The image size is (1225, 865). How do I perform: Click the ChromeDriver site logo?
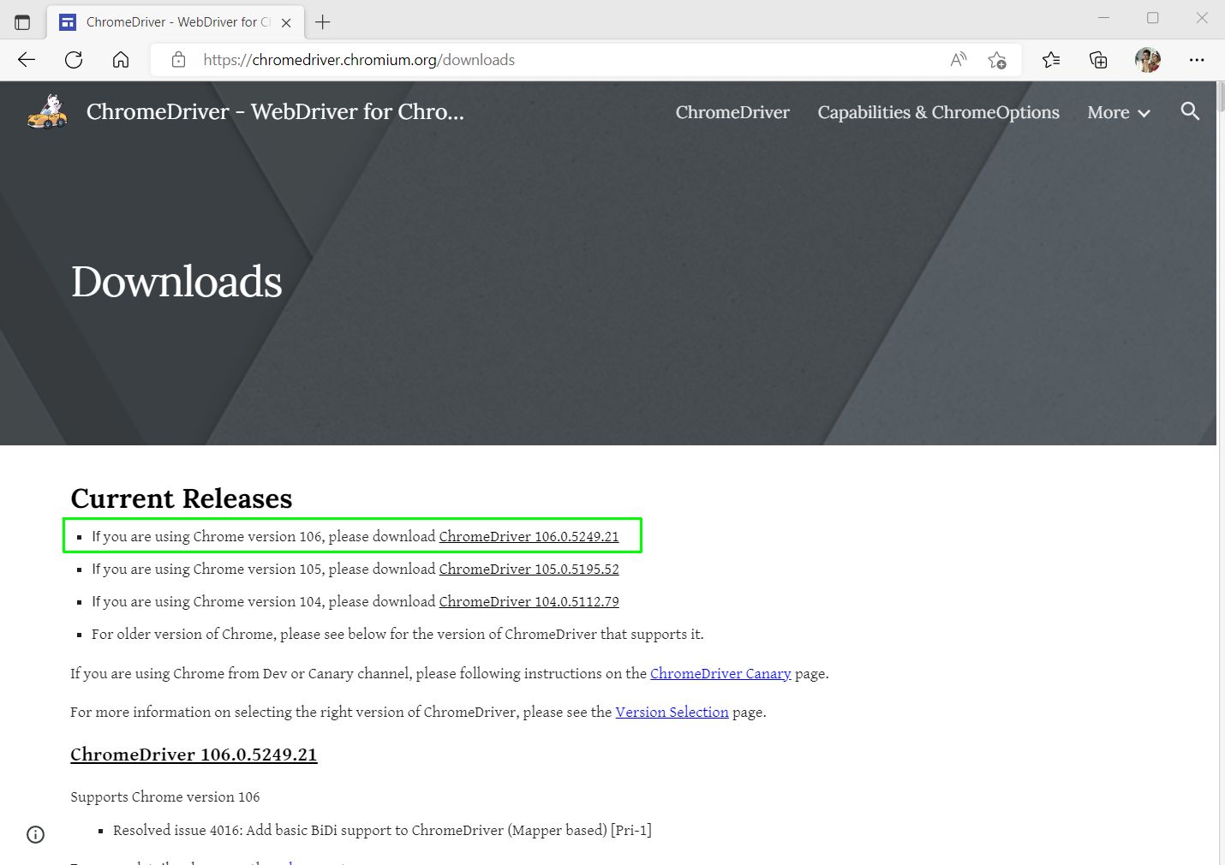point(48,112)
